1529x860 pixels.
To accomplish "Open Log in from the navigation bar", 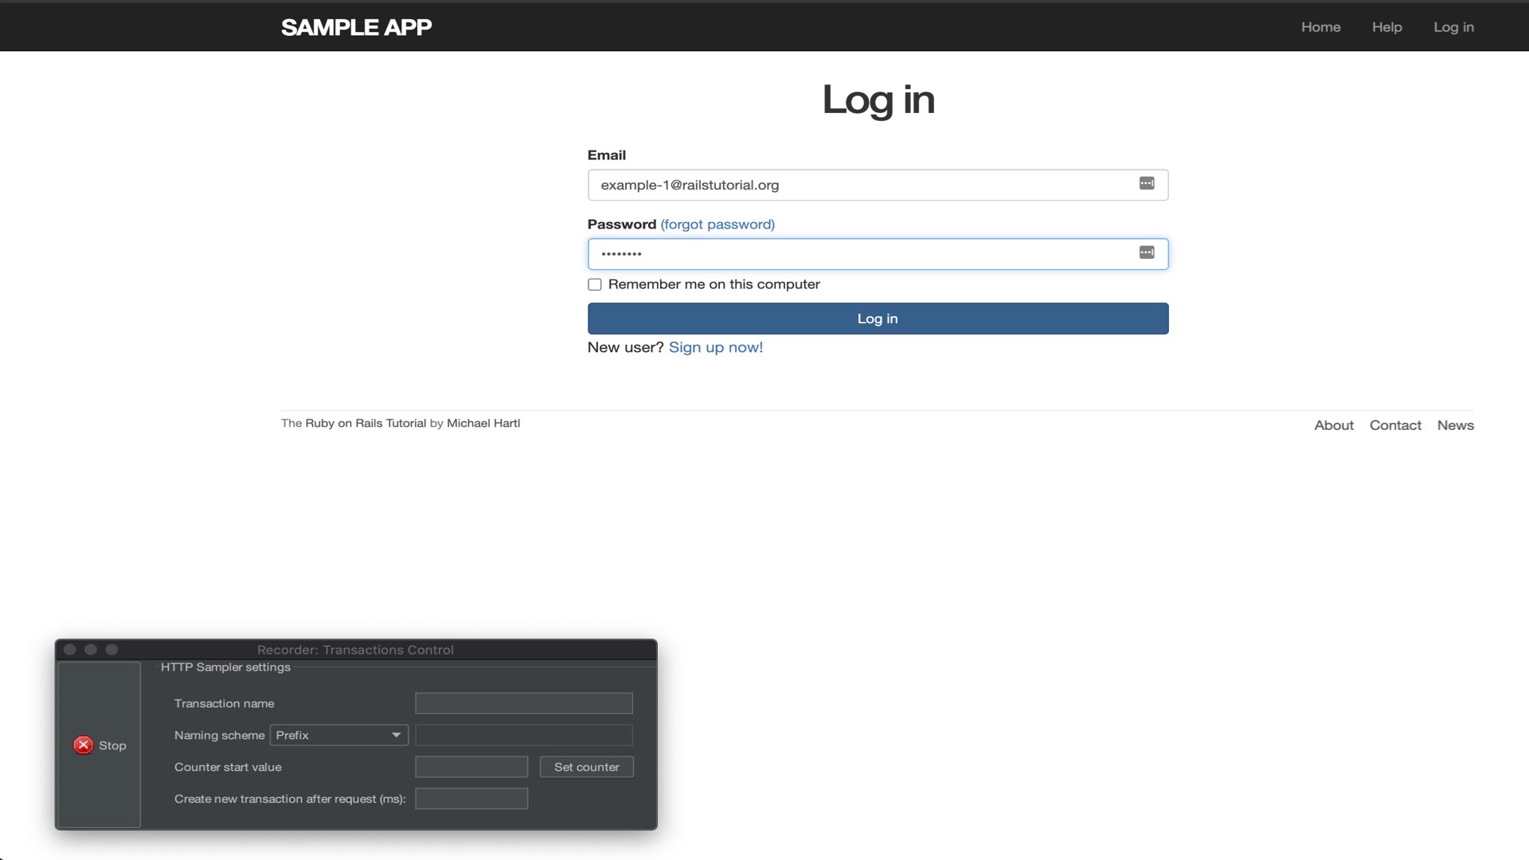I will 1453,27.
